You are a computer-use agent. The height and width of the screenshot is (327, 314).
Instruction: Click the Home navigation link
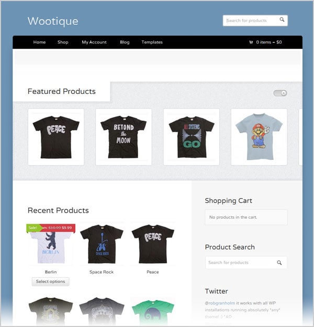coord(39,42)
